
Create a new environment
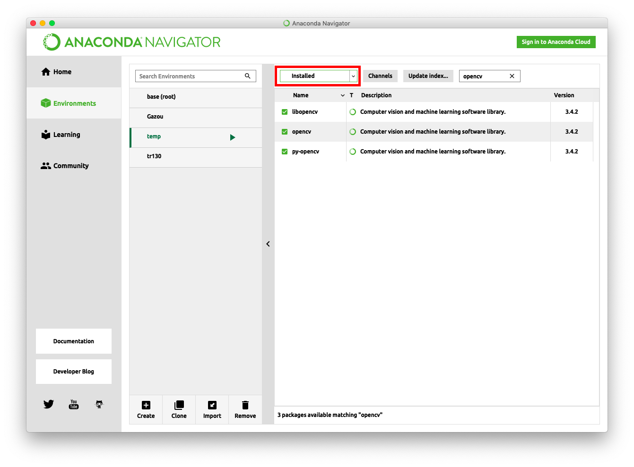[146, 409]
